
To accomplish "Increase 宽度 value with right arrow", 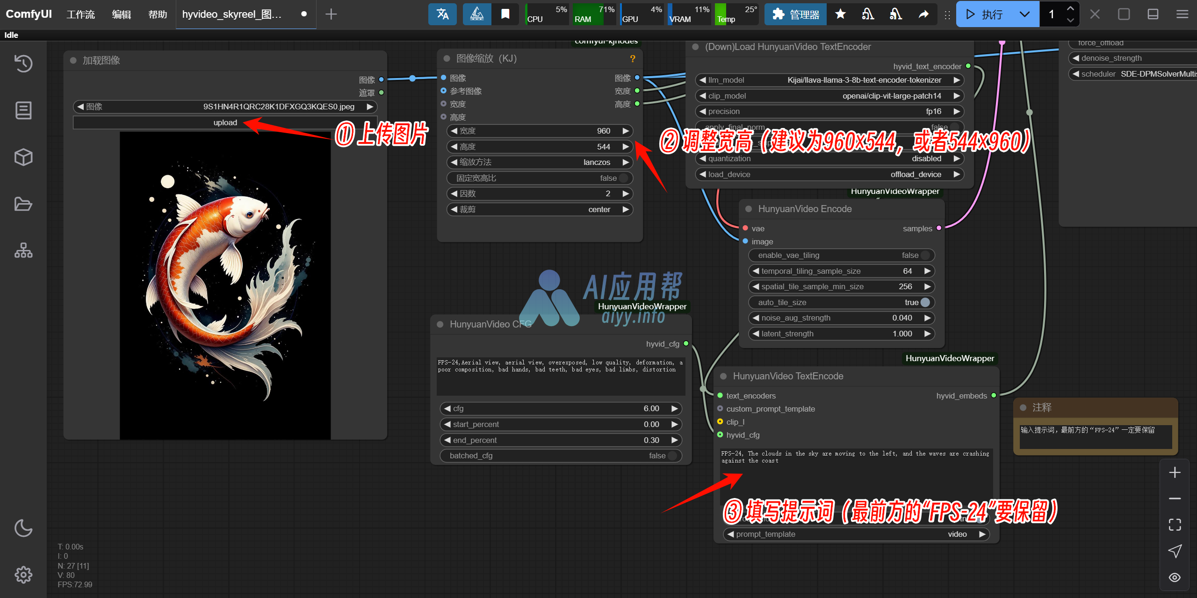I will [x=626, y=131].
